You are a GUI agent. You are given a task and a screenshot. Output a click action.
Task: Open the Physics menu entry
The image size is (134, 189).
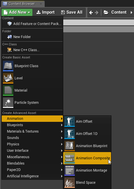click(x=32, y=144)
